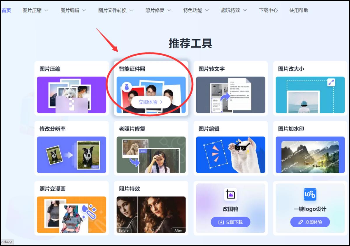Expand the 图片编辑 navigation dropdown
This screenshot has width=350, height=246.
coord(73,10)
